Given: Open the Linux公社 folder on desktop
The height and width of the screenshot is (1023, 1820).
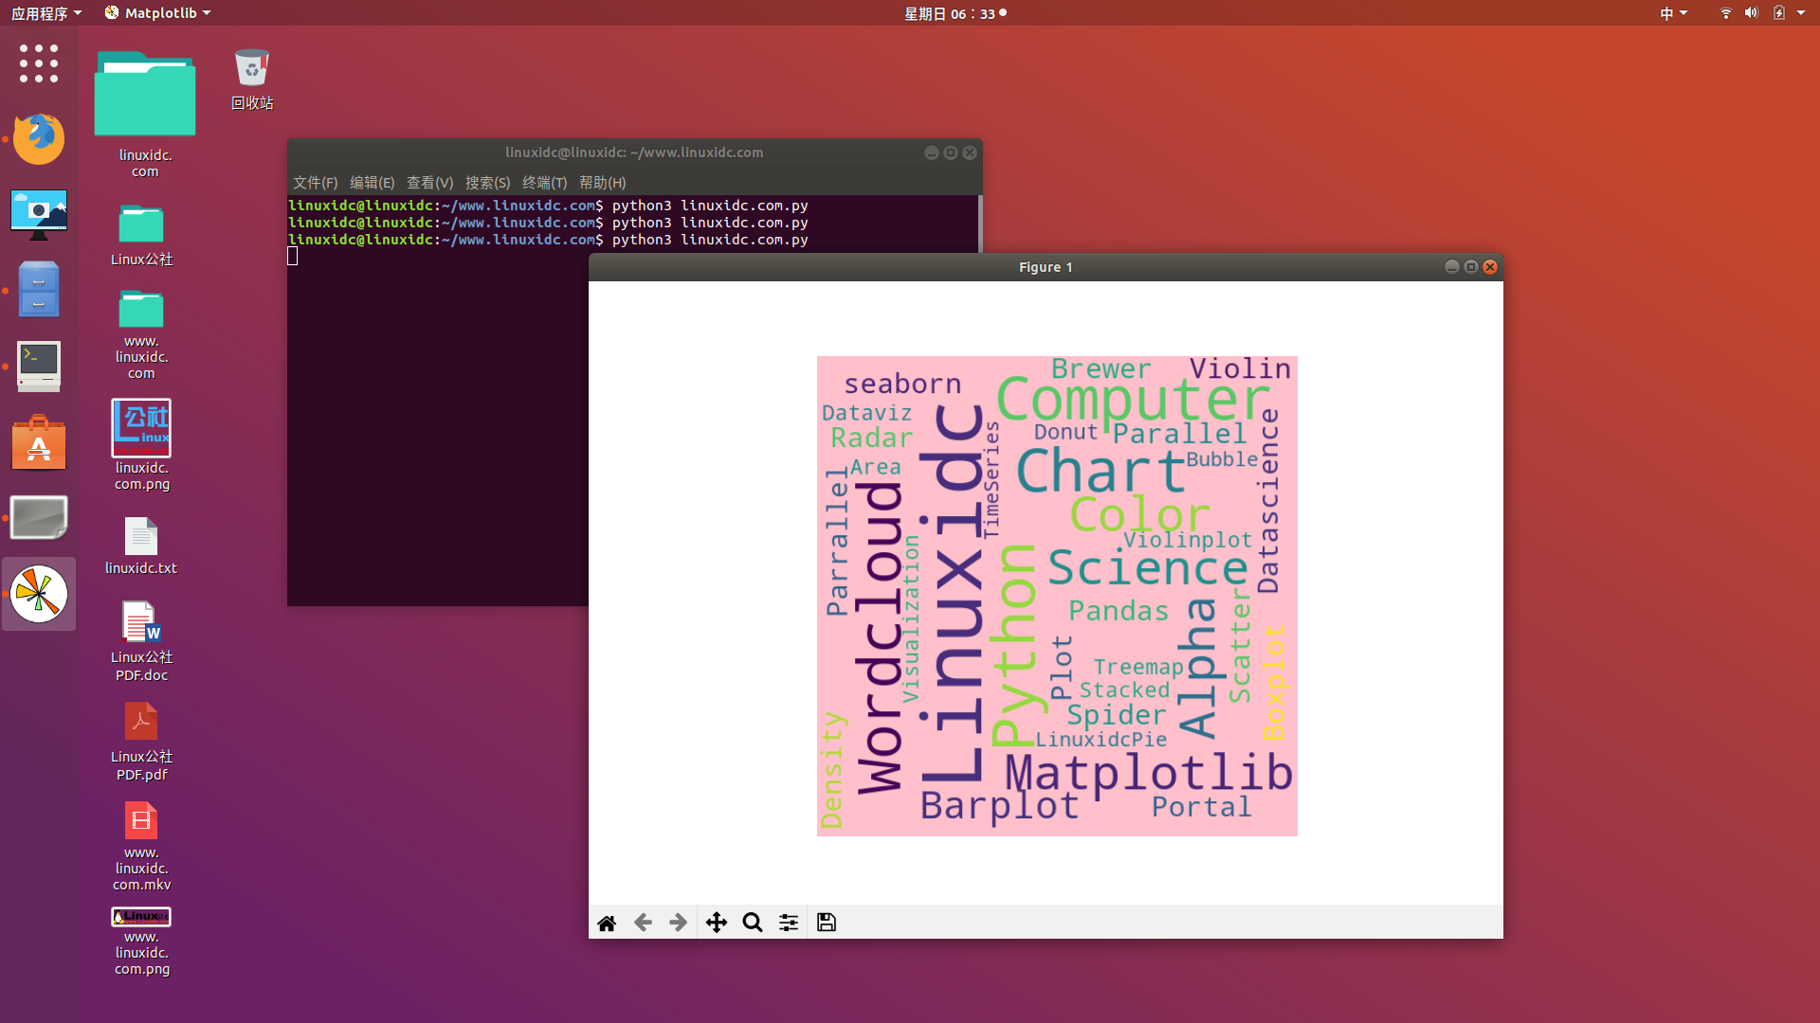Looking at the screenshot, I should click(x=141, y=235).
